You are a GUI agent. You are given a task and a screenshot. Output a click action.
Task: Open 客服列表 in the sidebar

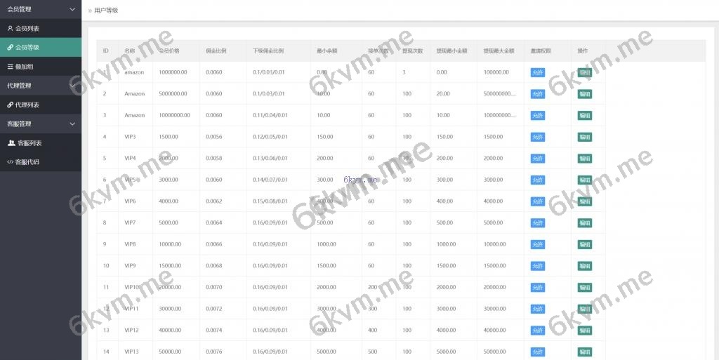(29, 143)
